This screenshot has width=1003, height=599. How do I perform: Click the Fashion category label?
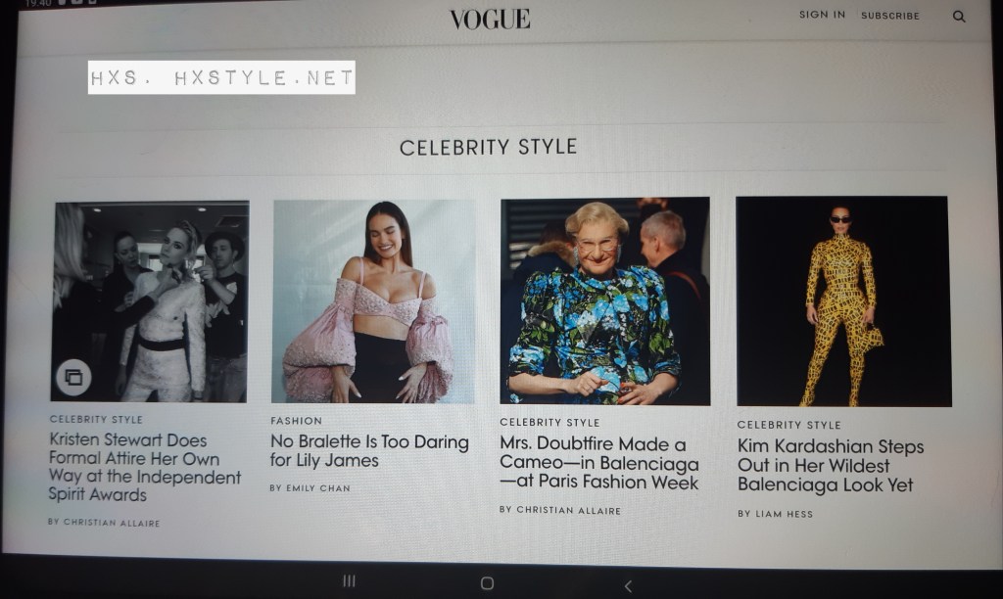point(296,421)
